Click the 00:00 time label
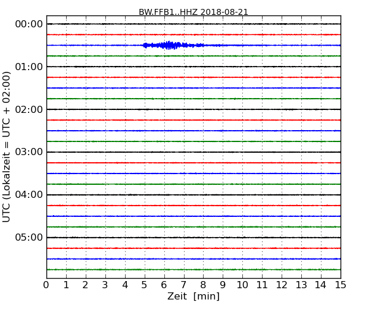Image resolution: width=387 pixels, height=309 pixels. [x=29, y=24]
